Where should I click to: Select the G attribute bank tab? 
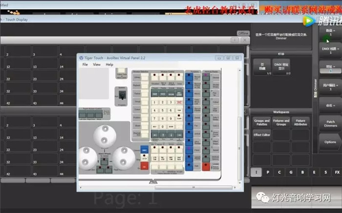pyautogui.click(x=291, y=172)
